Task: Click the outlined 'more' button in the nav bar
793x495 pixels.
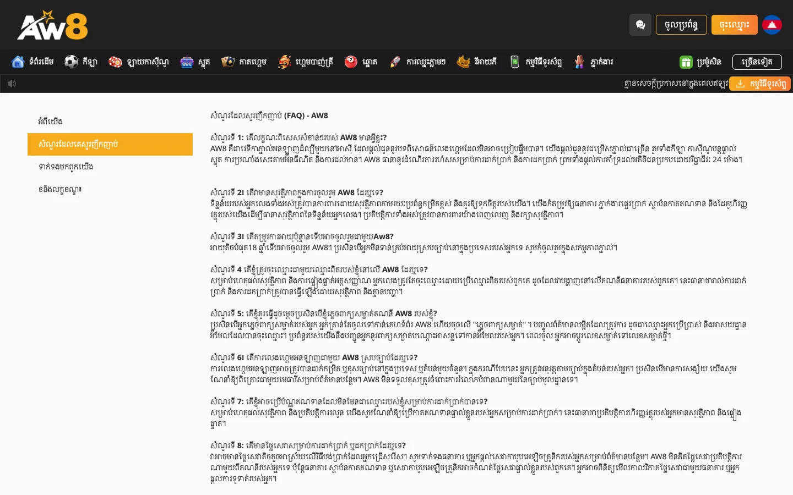Action: [x=757, y=62]
